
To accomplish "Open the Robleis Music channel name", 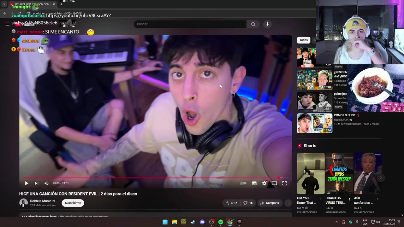I will (41, 201).
